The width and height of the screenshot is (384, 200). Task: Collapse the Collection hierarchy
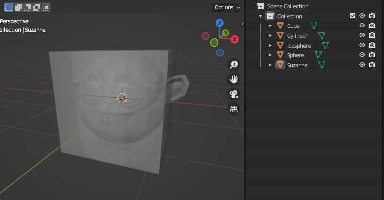pyautogui.click(x=261, y=16)
